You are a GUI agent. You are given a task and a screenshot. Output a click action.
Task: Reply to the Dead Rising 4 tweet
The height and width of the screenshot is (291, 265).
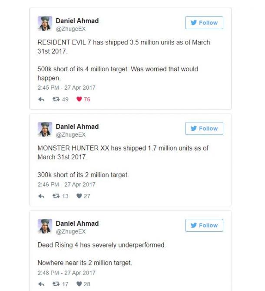coord(41,284)
